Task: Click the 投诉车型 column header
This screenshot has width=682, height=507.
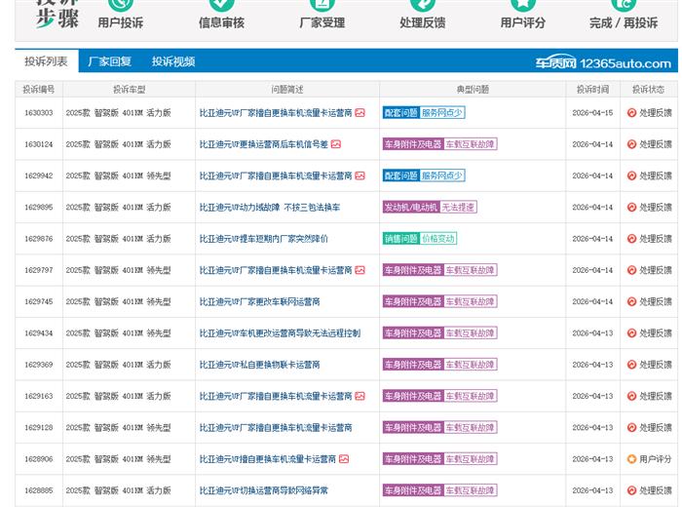Action: coord(130,90)
